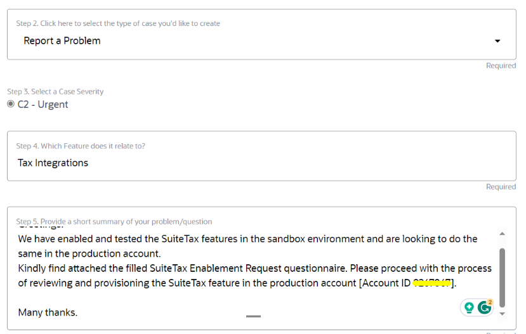The height and width of the screenshot is (334, 526).
Task: Open the case type dropdown arrow
Action: click(497, 41)
